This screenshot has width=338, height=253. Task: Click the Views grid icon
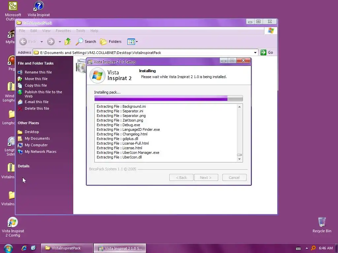coord(131,42)
